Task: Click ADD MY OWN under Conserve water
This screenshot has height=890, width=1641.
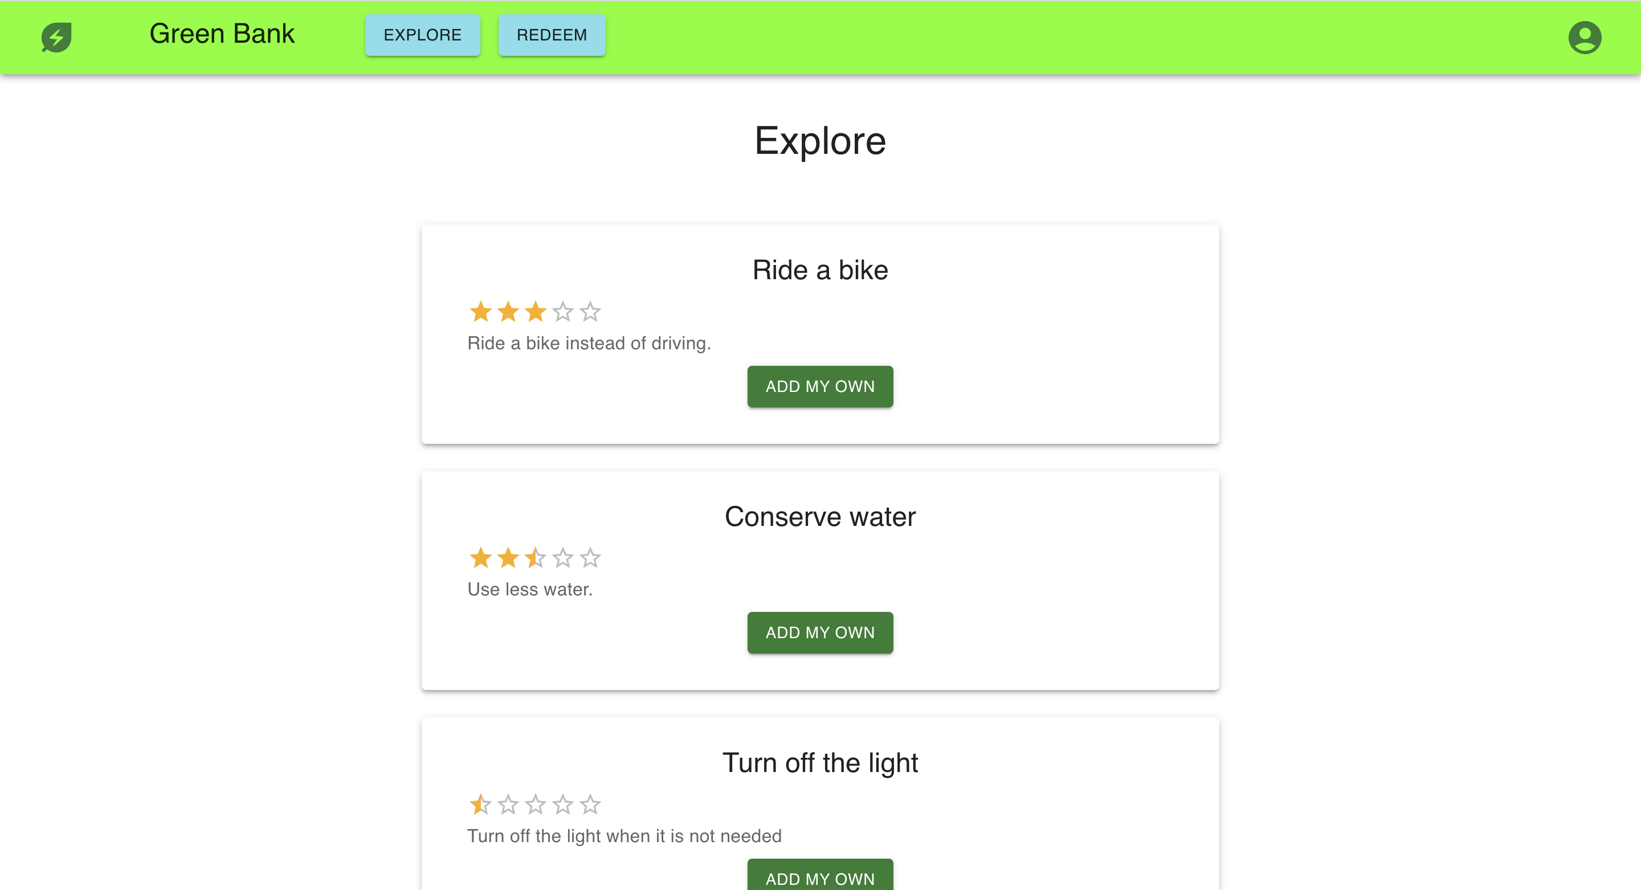Action: click(x=820, y=632)
